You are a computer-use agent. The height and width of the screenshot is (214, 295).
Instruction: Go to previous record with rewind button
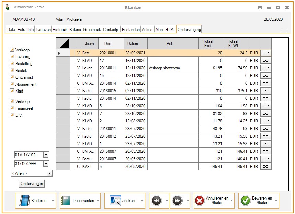157,201
